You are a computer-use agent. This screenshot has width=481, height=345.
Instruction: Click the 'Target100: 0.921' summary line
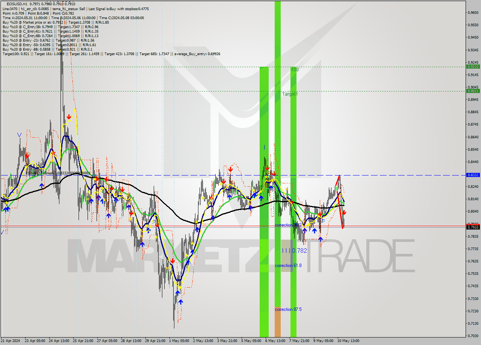coord(111,54)
